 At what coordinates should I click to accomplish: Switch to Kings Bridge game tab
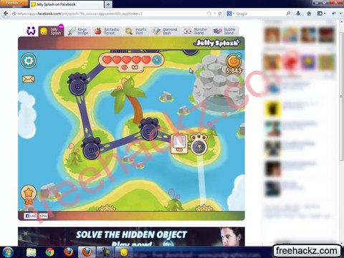click(78, 31)
